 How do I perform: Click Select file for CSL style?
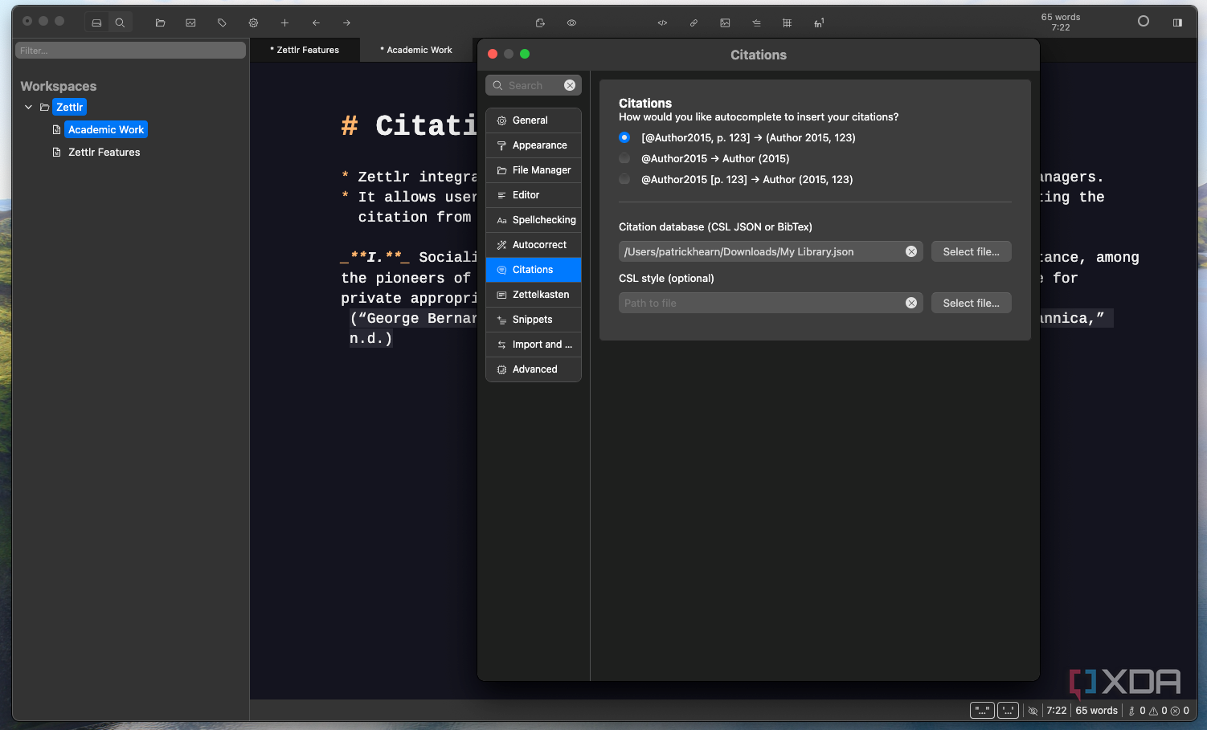[971, 303]
